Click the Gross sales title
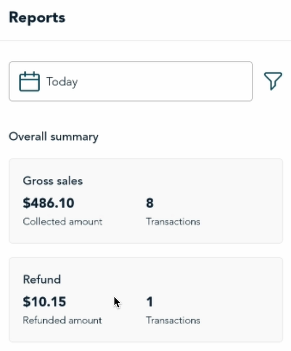 53,181
